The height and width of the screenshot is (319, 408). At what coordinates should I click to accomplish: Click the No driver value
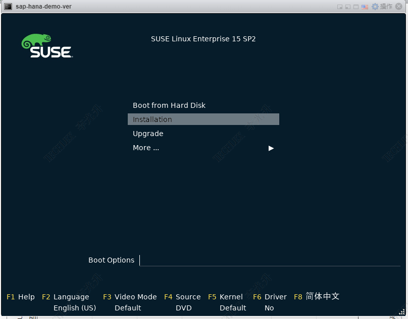[x=269, y=308]
